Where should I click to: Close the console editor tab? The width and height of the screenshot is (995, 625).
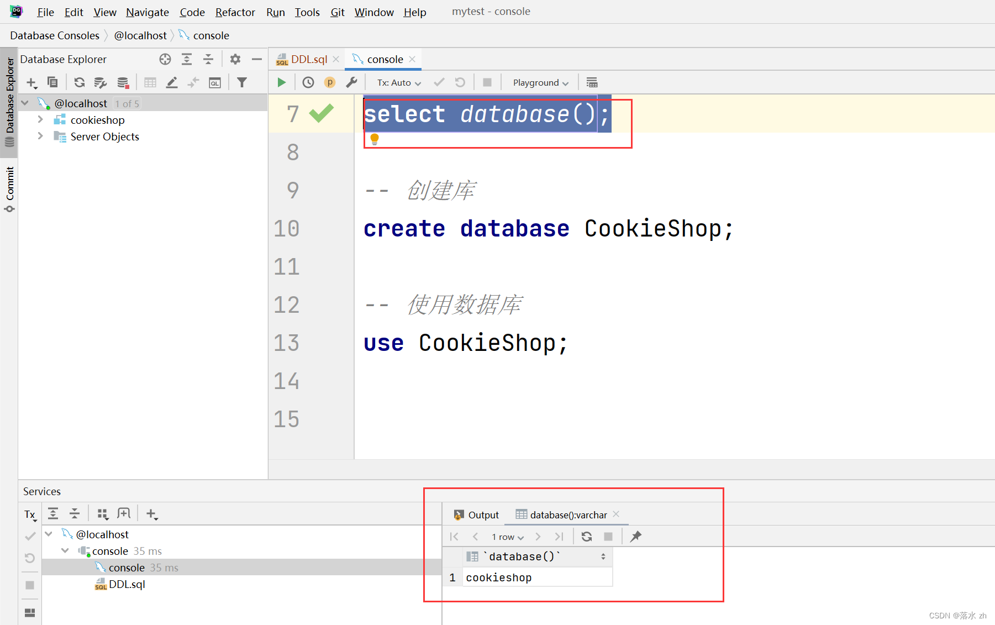412,59
